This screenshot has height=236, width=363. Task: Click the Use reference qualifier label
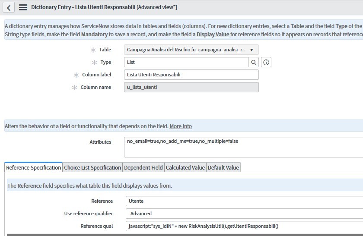pos(89,214)
